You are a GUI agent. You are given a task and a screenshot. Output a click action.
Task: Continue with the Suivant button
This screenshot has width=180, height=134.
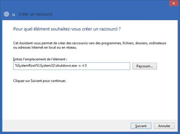(x=141, y=126)
